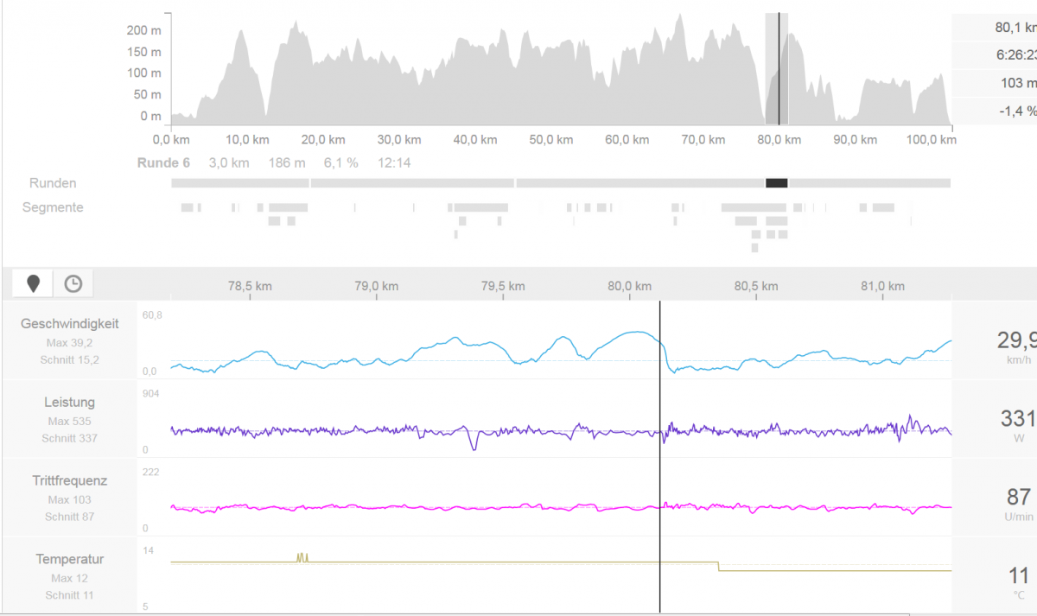Click the temperature spike on Temperatur graph
The image size is (1037, 616).
[302, 557]
